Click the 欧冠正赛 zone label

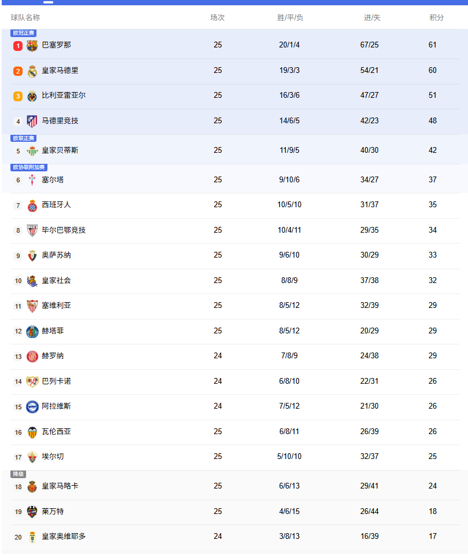pyautogui.click(x=24, y=33)
